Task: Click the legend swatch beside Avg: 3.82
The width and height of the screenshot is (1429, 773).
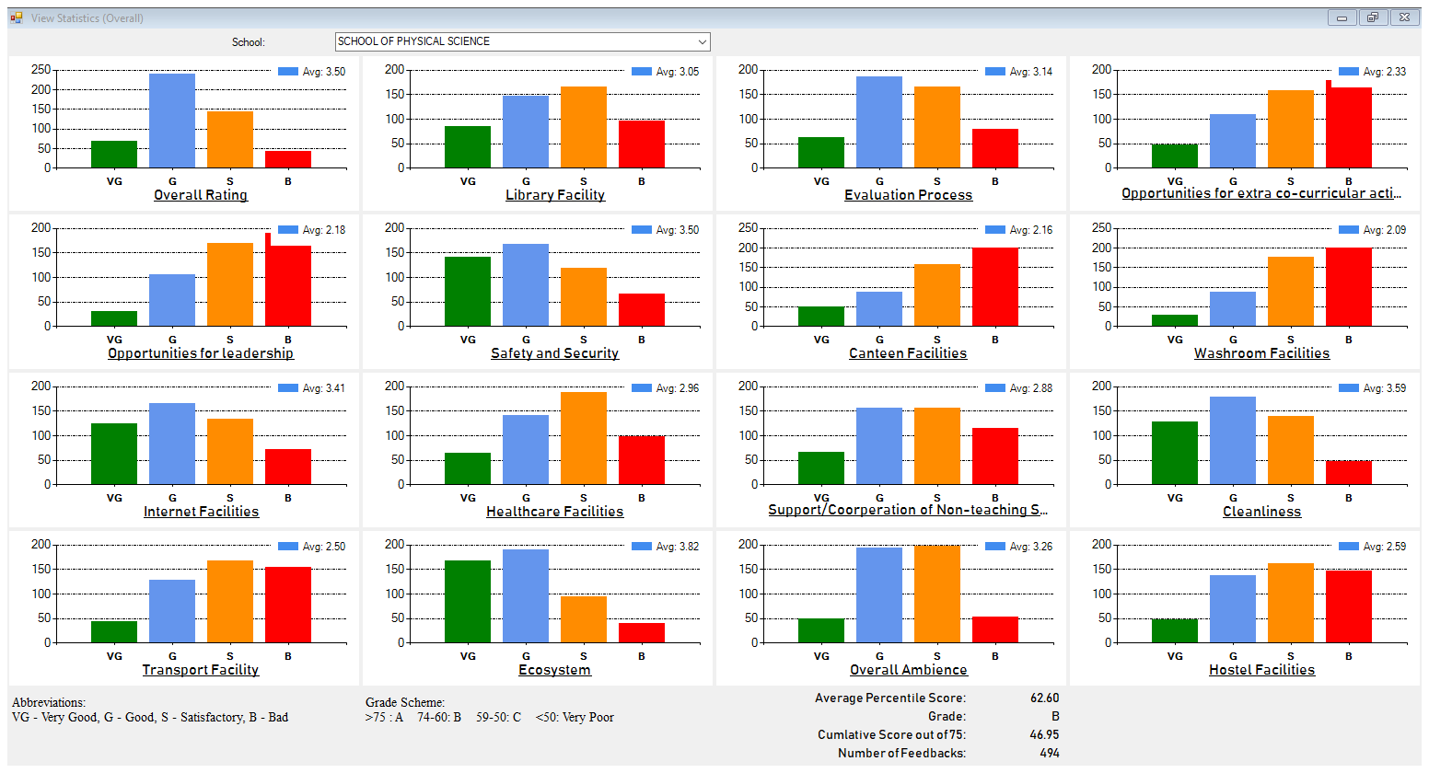Action: point(642,547)
